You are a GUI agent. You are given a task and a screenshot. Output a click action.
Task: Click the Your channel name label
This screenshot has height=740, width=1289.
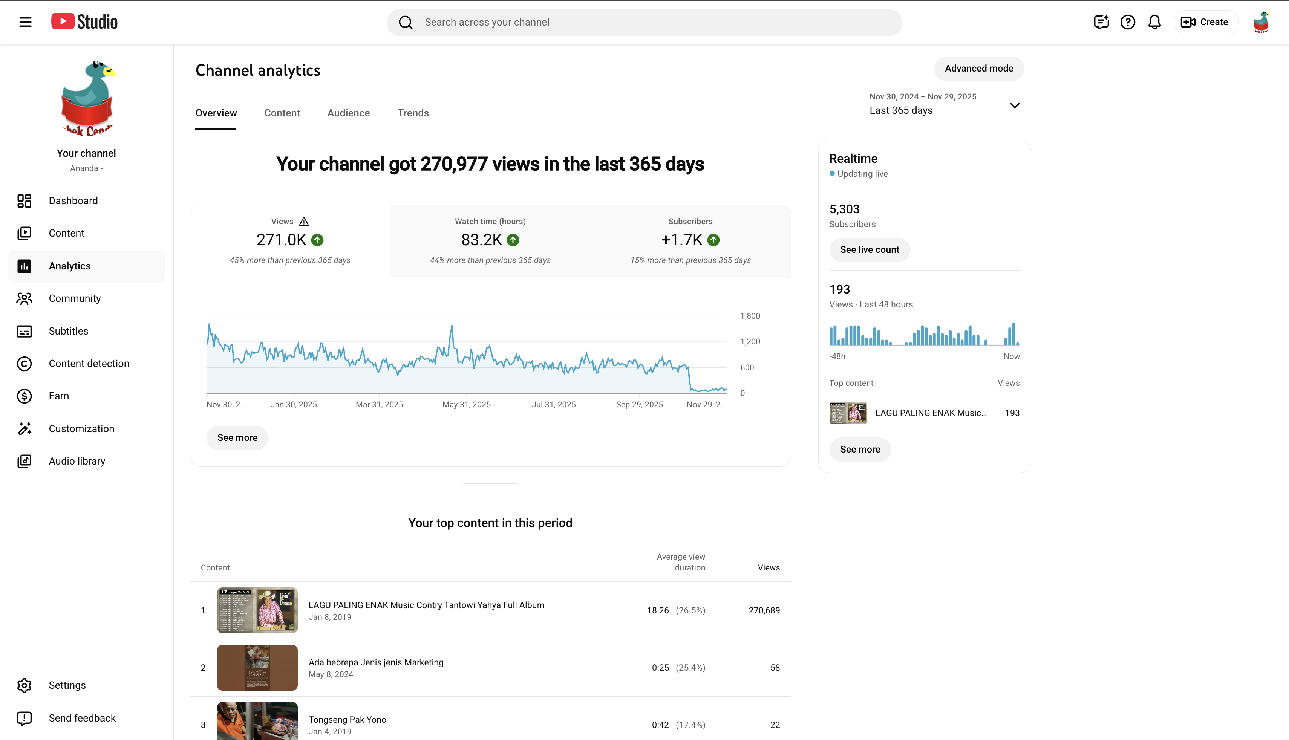(86, 153)
